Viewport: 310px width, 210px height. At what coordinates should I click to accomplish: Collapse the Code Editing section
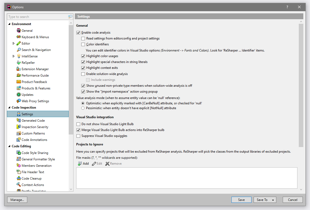coord(9,146)
